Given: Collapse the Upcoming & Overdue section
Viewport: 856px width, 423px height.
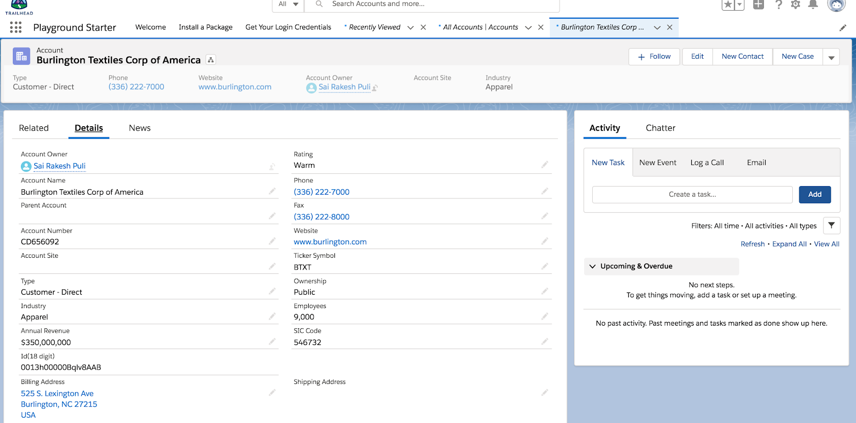Looking at the screenshot, I should (x=592, y=266).
